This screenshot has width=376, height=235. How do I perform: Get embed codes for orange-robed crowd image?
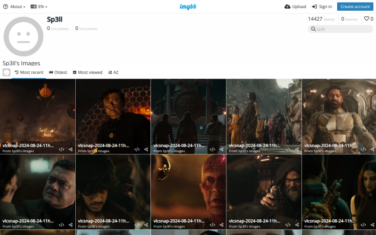click(x=288, y=149)
